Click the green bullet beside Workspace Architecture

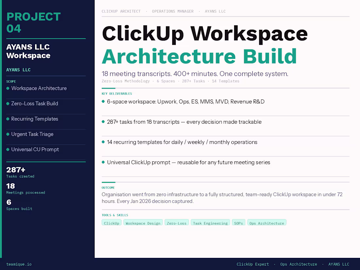point(8,88)
